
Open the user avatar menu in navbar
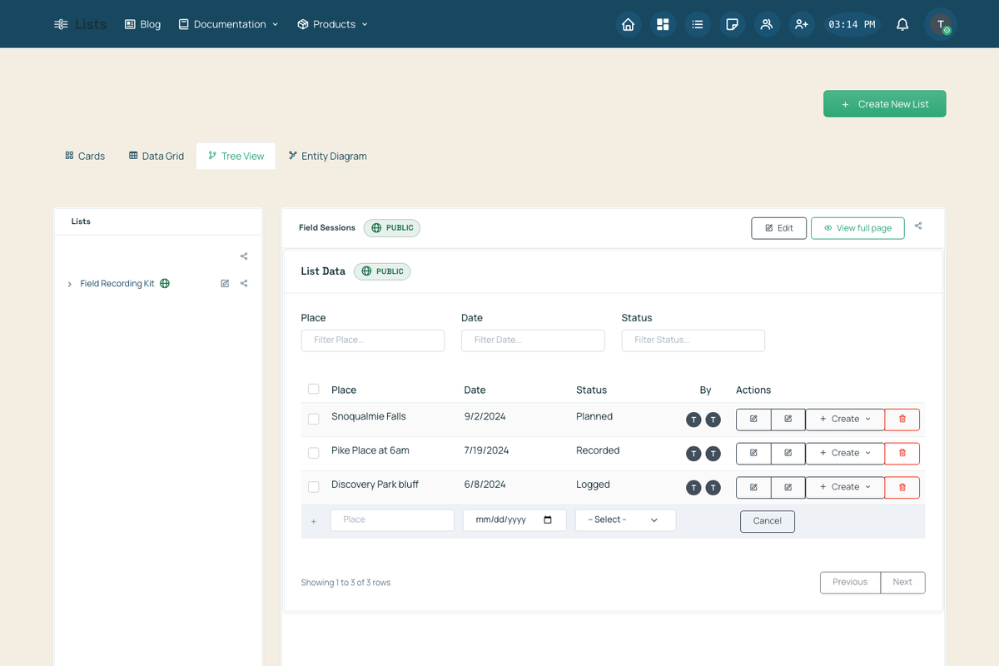coord(941,24)
